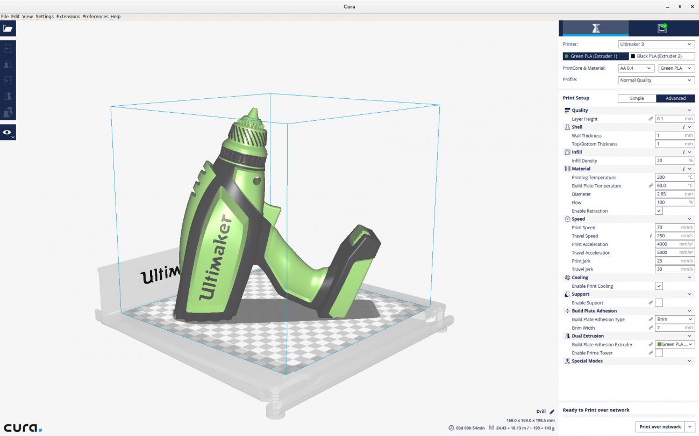This screenshot has width=699, height=436.
Task: Click the link icon beside Enable Prime Tower
Action: (x=651, y=353)
